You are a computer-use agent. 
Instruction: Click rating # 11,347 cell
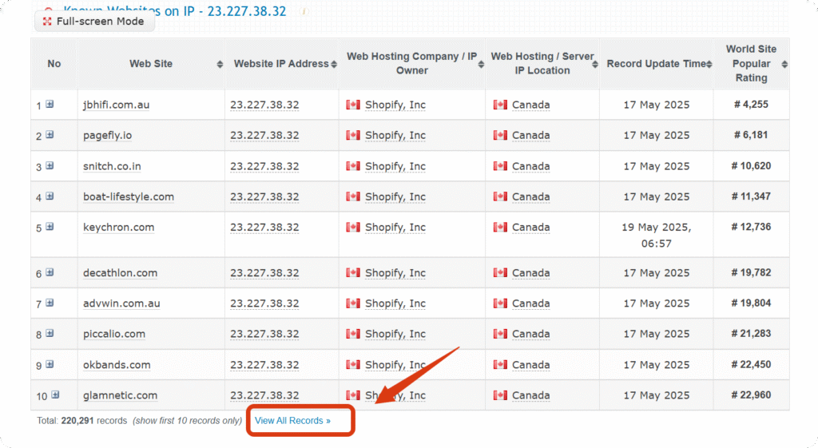tap(751, 196)
